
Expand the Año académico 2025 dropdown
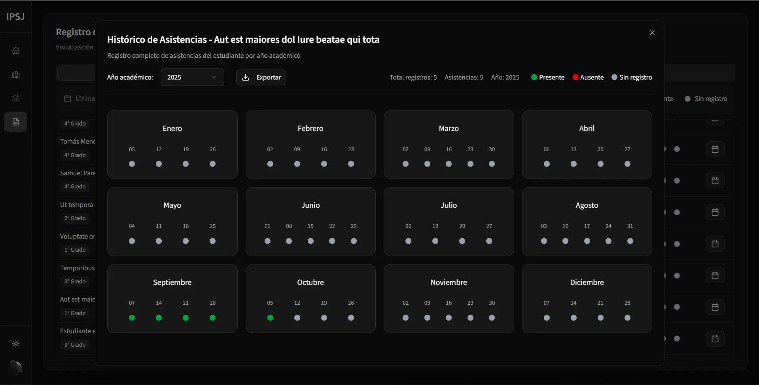tap(192, 77)
